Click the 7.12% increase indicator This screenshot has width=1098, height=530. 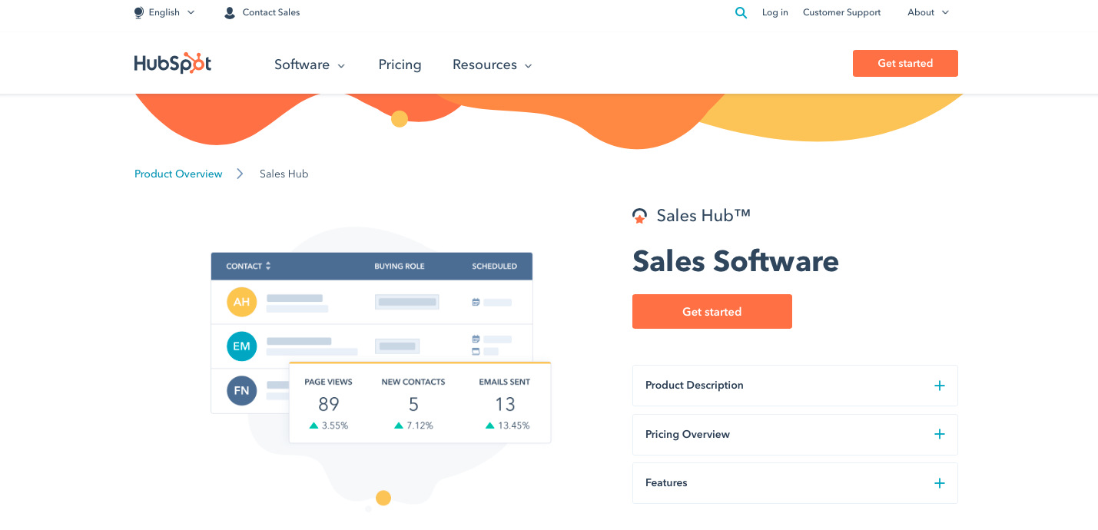(x=413, y=426)
